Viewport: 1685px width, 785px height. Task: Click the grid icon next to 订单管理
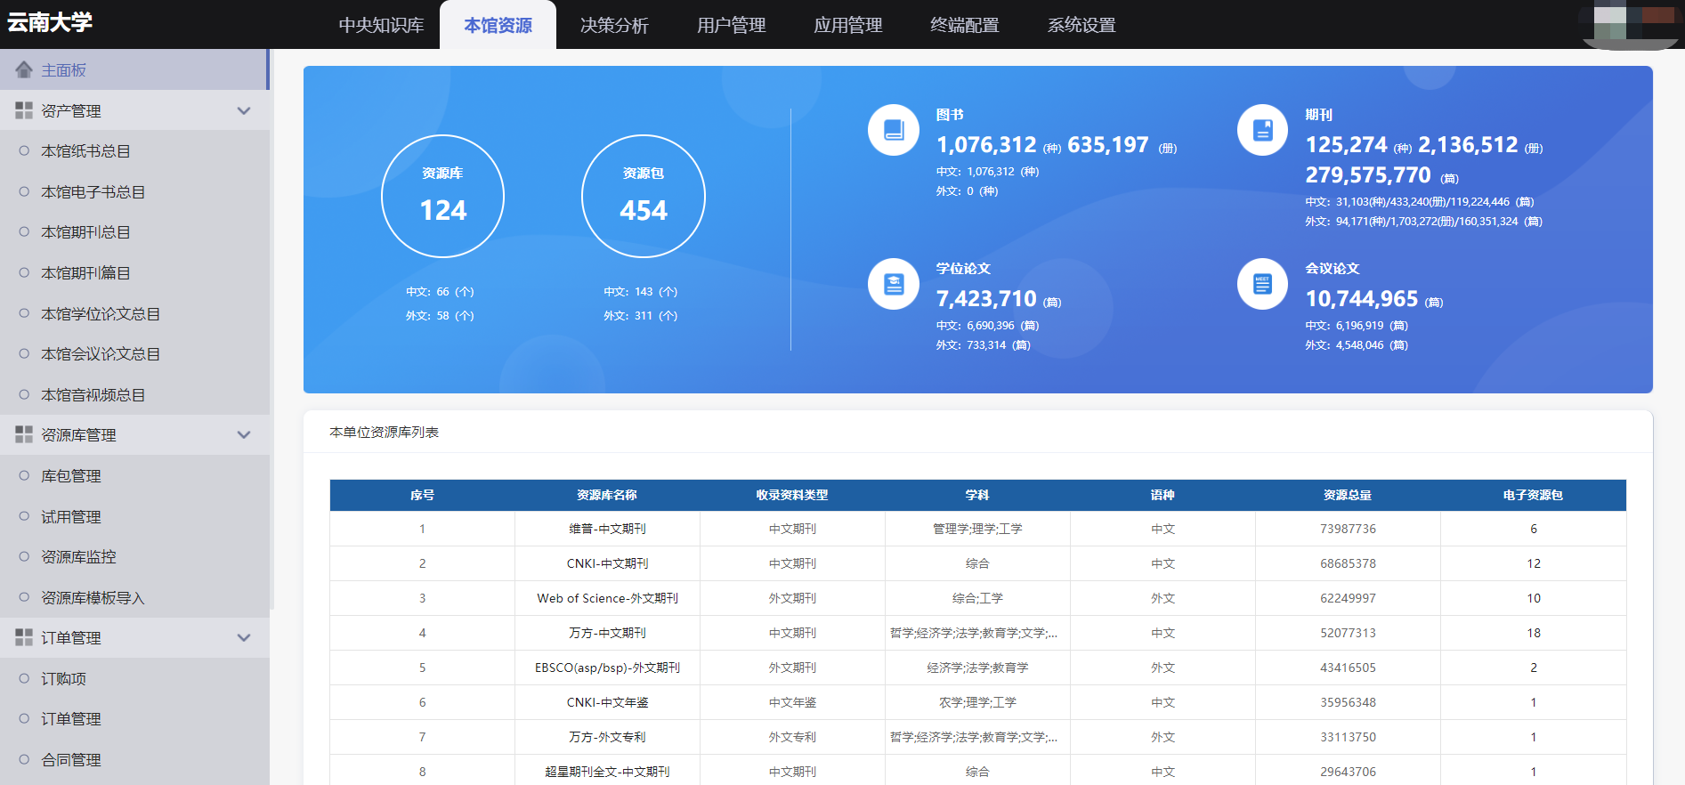tap(24, 637)
